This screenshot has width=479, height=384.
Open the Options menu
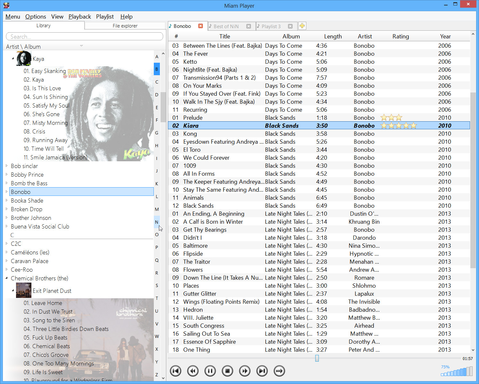(x=36, y=17)
